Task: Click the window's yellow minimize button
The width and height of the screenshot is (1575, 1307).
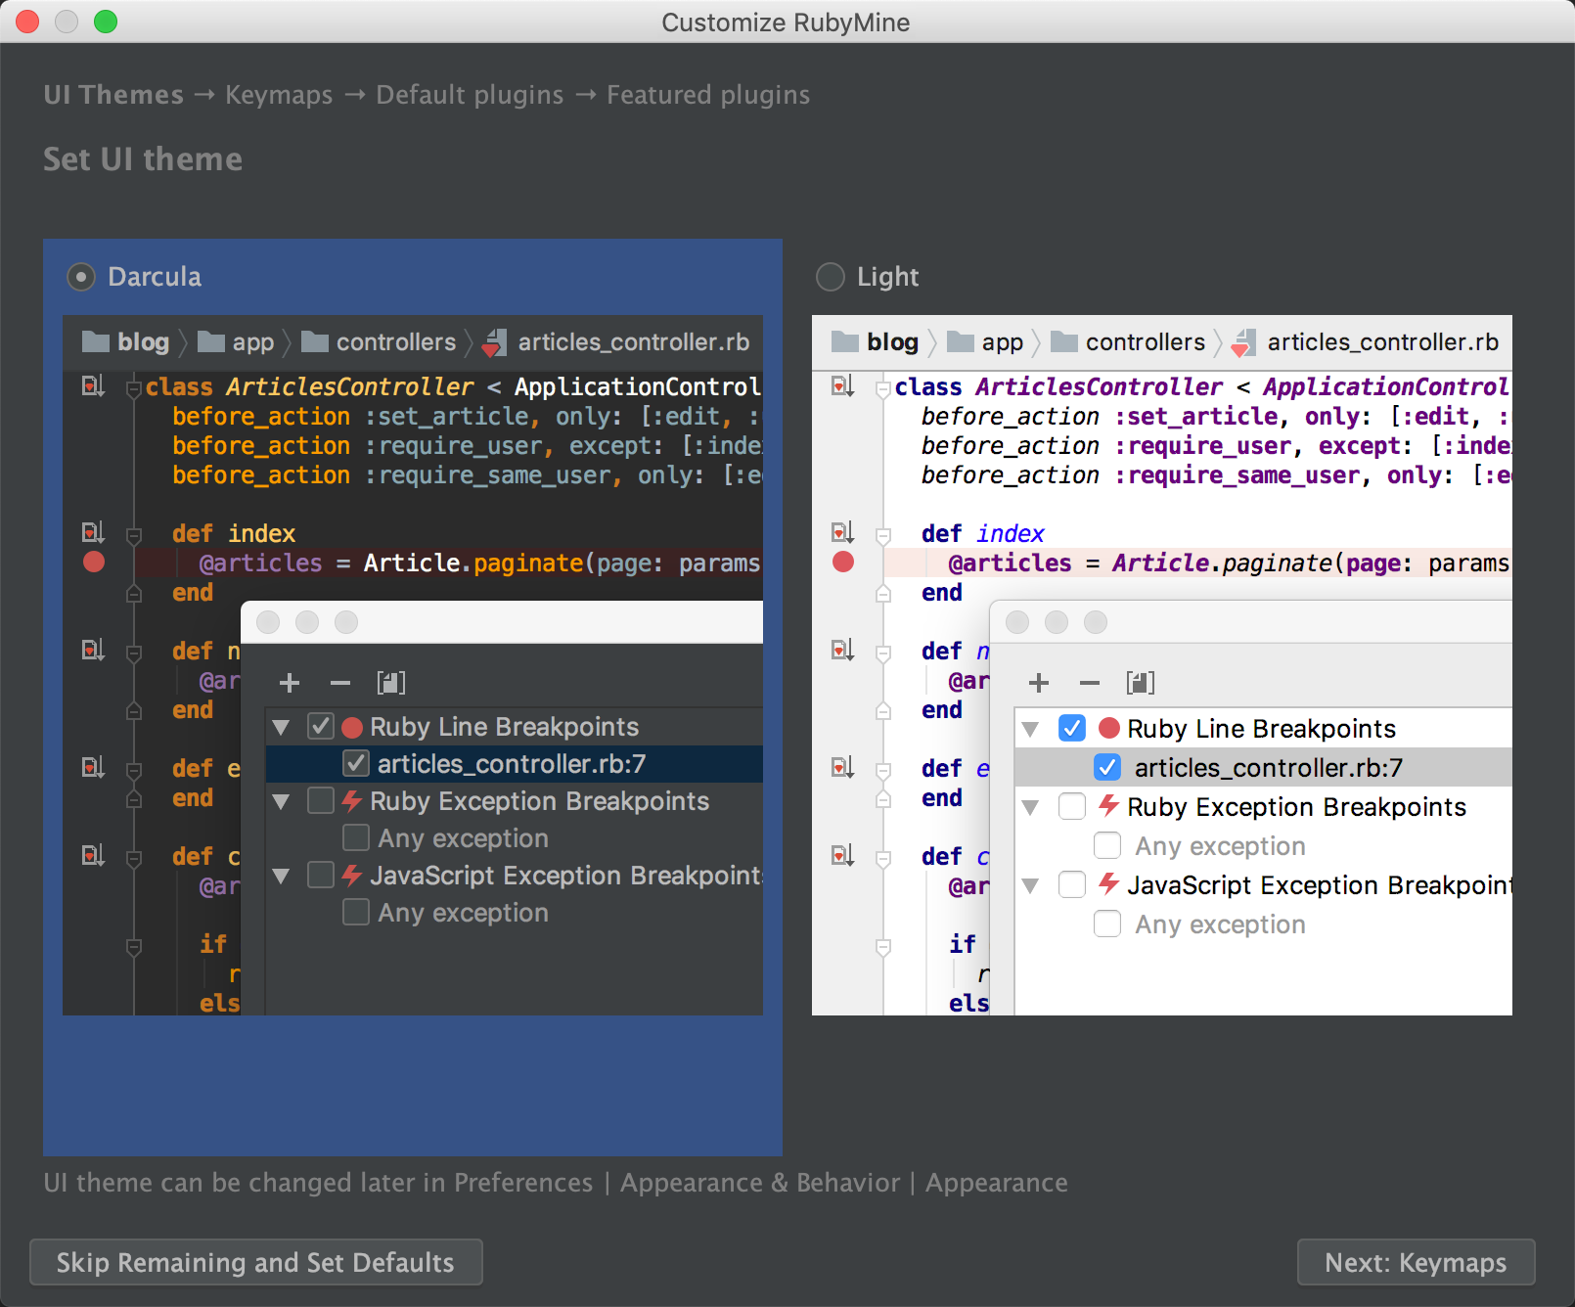Action: [67, 22]
